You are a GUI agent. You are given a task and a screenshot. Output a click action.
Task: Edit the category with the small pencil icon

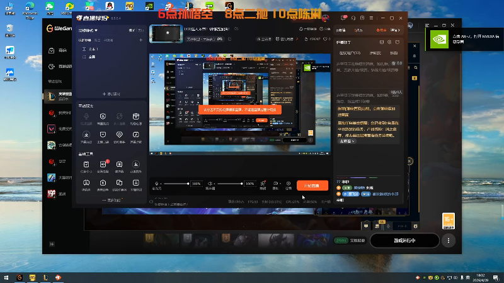click(229, 39)
